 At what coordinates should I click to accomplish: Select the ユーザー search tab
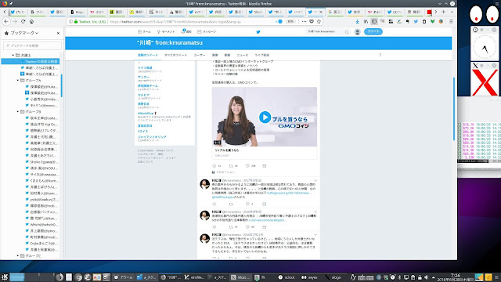click(x=200, y=55)
